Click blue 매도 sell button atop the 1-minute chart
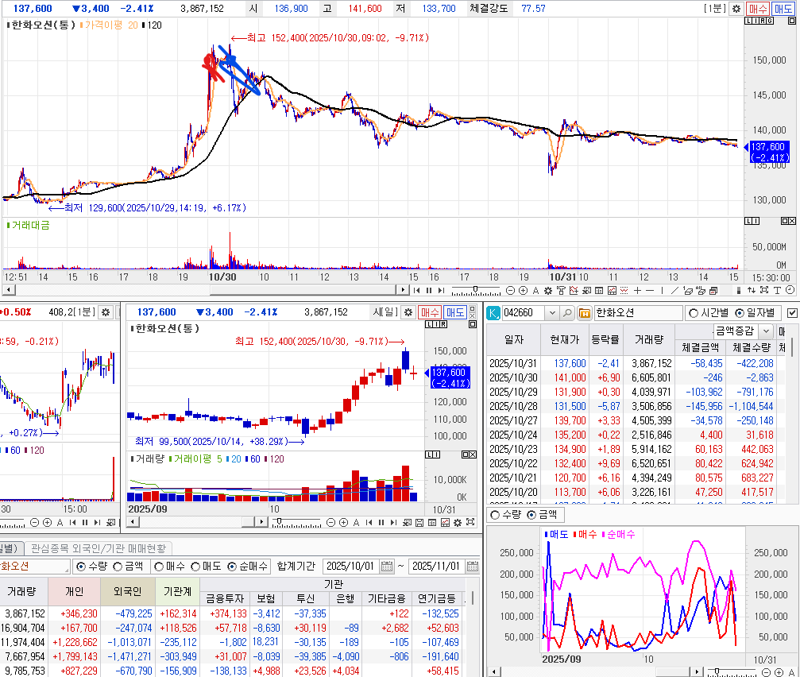Image resolution: width=800 pixels, height=677 pixels. click(x=783, y=9)
